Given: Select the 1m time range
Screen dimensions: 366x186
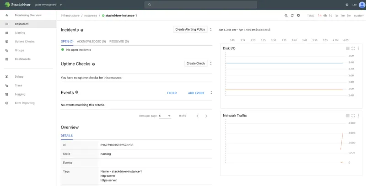Looking at the screenshot, I should click(x=342, y=16).
